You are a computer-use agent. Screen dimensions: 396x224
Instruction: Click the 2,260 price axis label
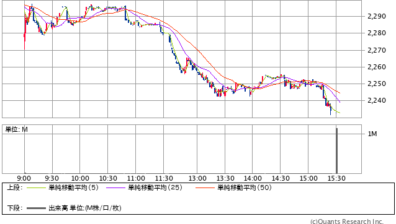377,67
